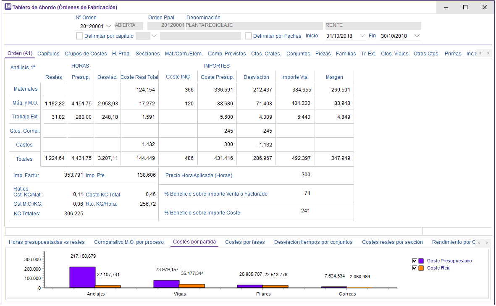Select the Comparativo M.O. por proceso tab
This screenshot has width=496, height=306.
[x=129, y=242]
